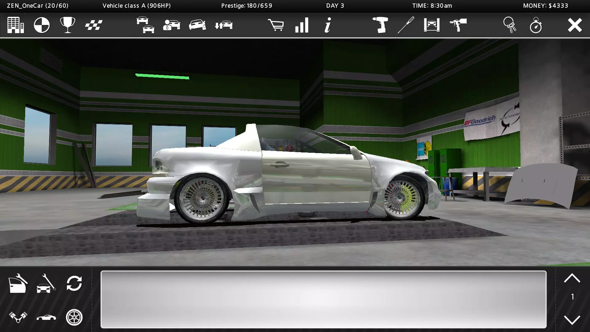This screenshot has width=590, height=332.
Task: Click the empty silver parts list panel
Action: click(323, 299)
